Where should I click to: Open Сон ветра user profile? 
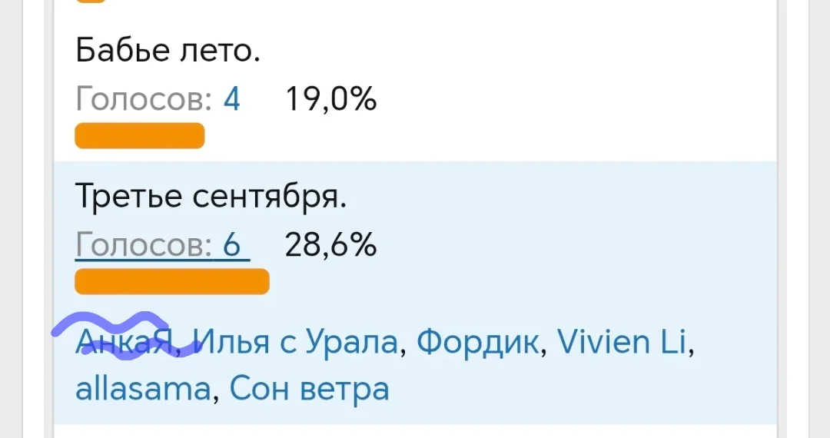tap(309, 389)
